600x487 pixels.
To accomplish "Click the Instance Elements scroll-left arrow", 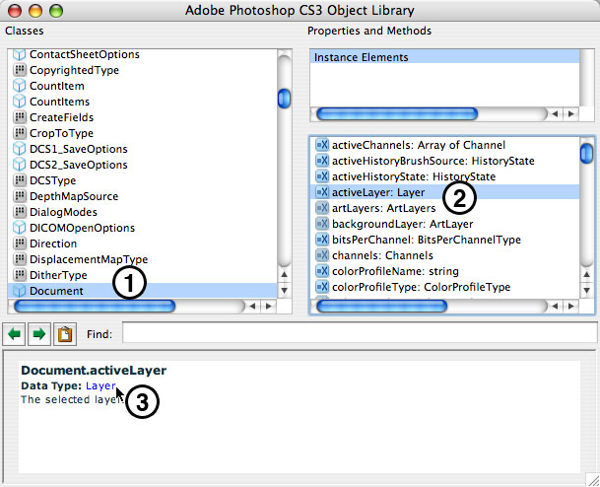I will point(555,113).
